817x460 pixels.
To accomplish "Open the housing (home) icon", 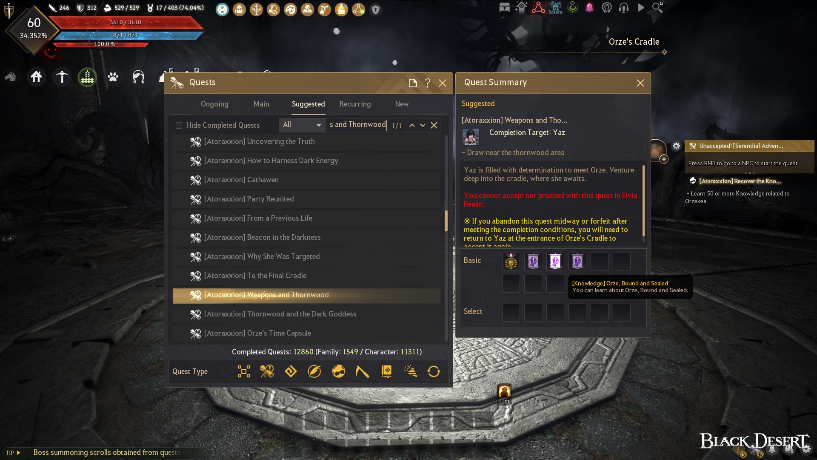I will 36,77.
